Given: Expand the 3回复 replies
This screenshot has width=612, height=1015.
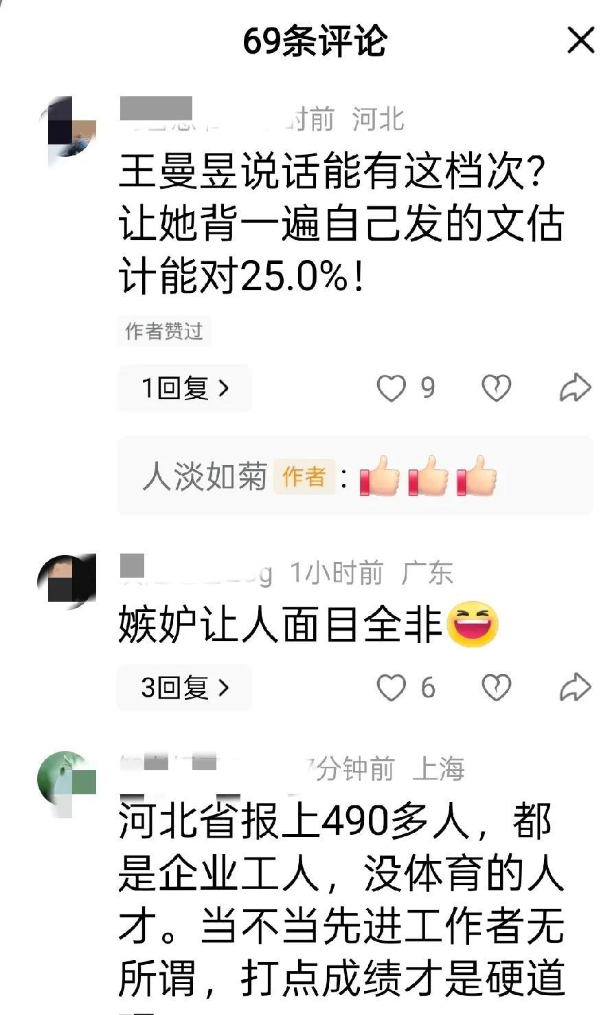Looking at the screenshot, I should (185, 688).
